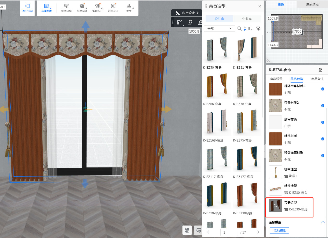Click 内空设计 in the top toolbar
The height and width of the screenshot is (238, 328).
point(113,8)
